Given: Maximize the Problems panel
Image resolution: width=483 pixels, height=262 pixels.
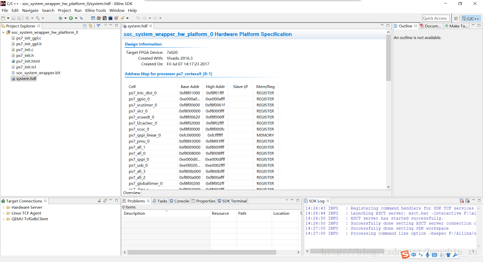Looking at the screenshot, I should 298,201.
